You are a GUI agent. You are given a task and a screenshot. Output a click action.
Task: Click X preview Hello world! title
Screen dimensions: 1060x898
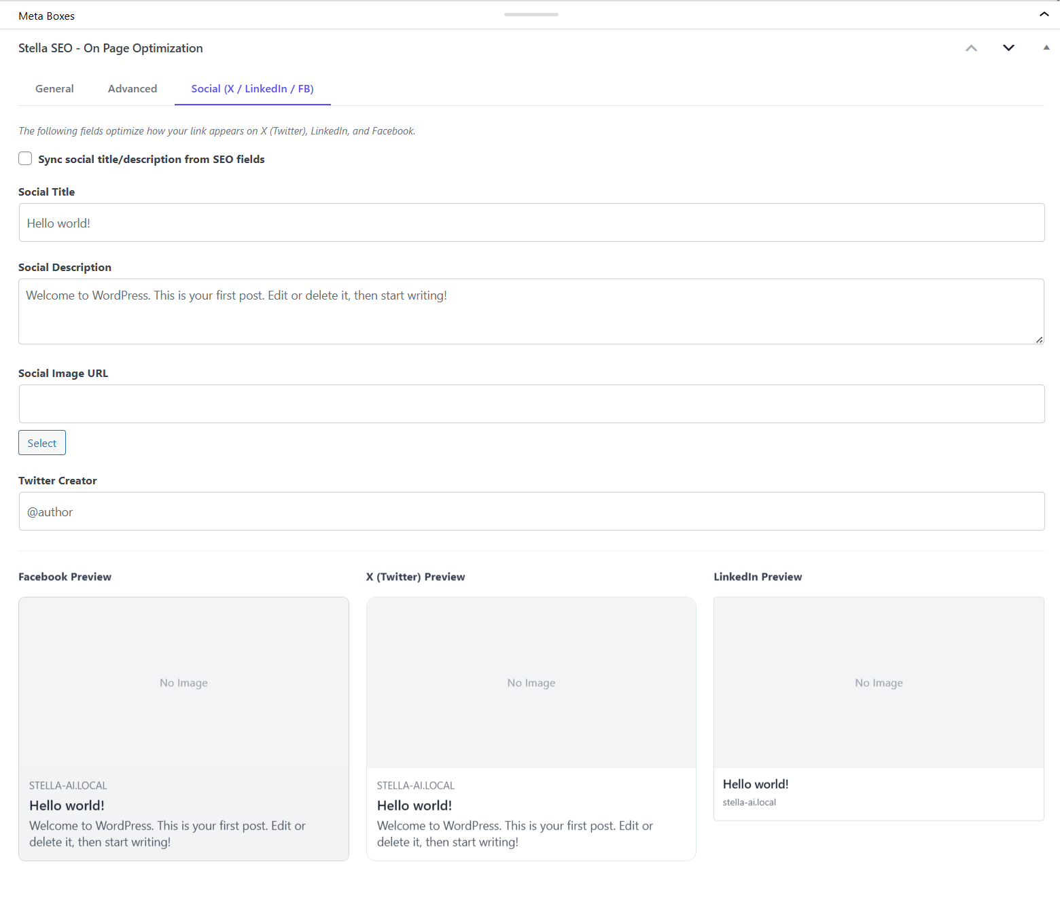414,806
